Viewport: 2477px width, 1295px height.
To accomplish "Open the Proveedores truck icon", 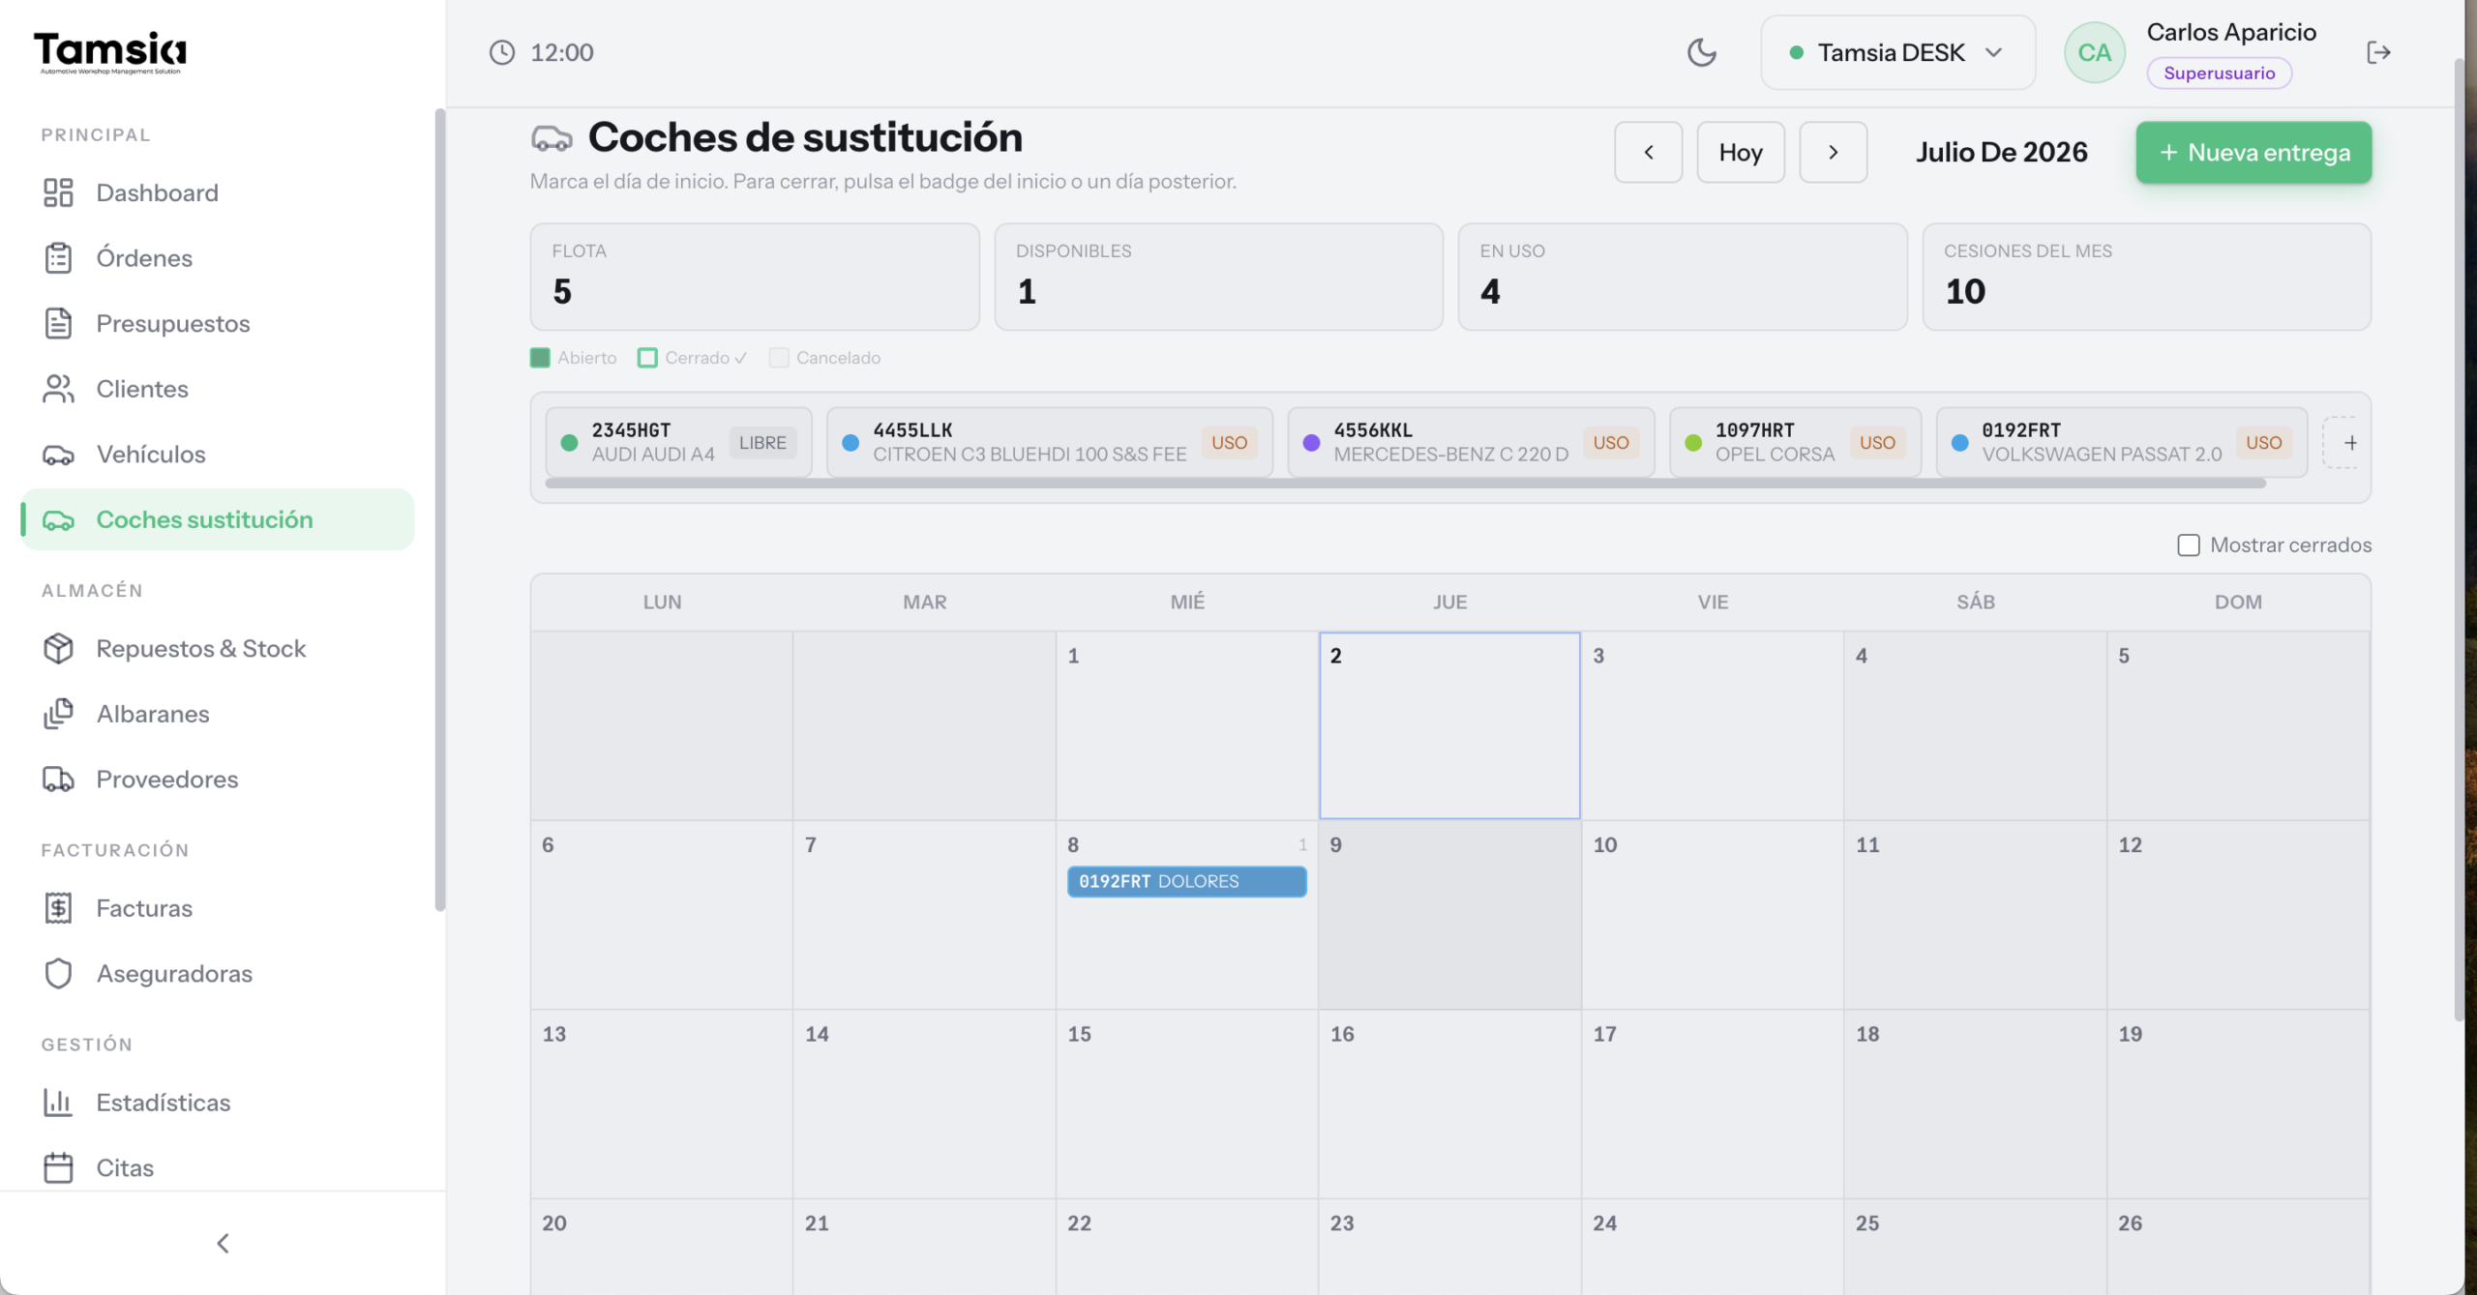I will tap(58, 780).
